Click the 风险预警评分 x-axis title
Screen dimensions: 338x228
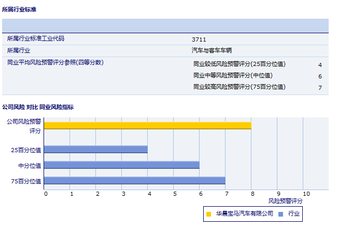click(x=285, y=200)
